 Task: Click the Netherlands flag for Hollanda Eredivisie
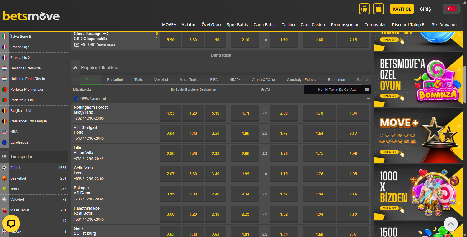click(x=4, y=68)
